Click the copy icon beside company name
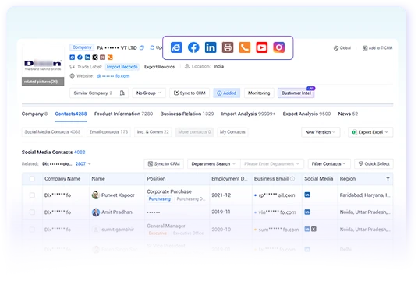 [142, 47]
